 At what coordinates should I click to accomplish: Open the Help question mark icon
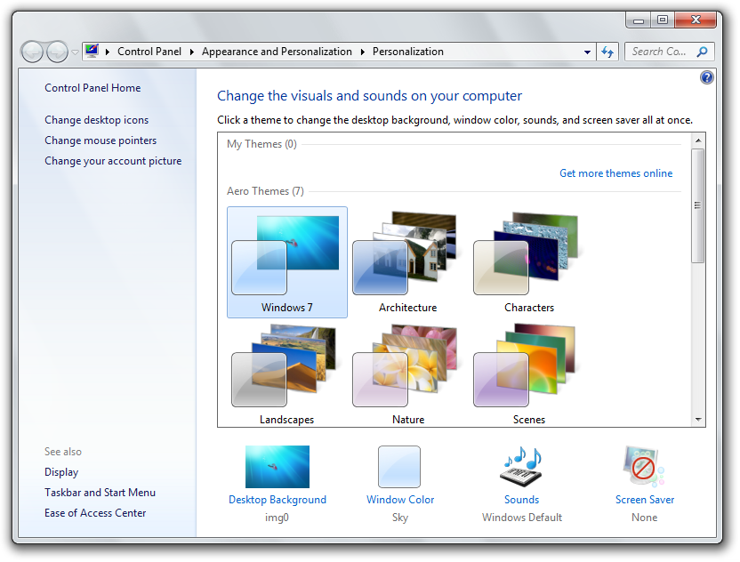pyautogui.click(x=706, y=77)
